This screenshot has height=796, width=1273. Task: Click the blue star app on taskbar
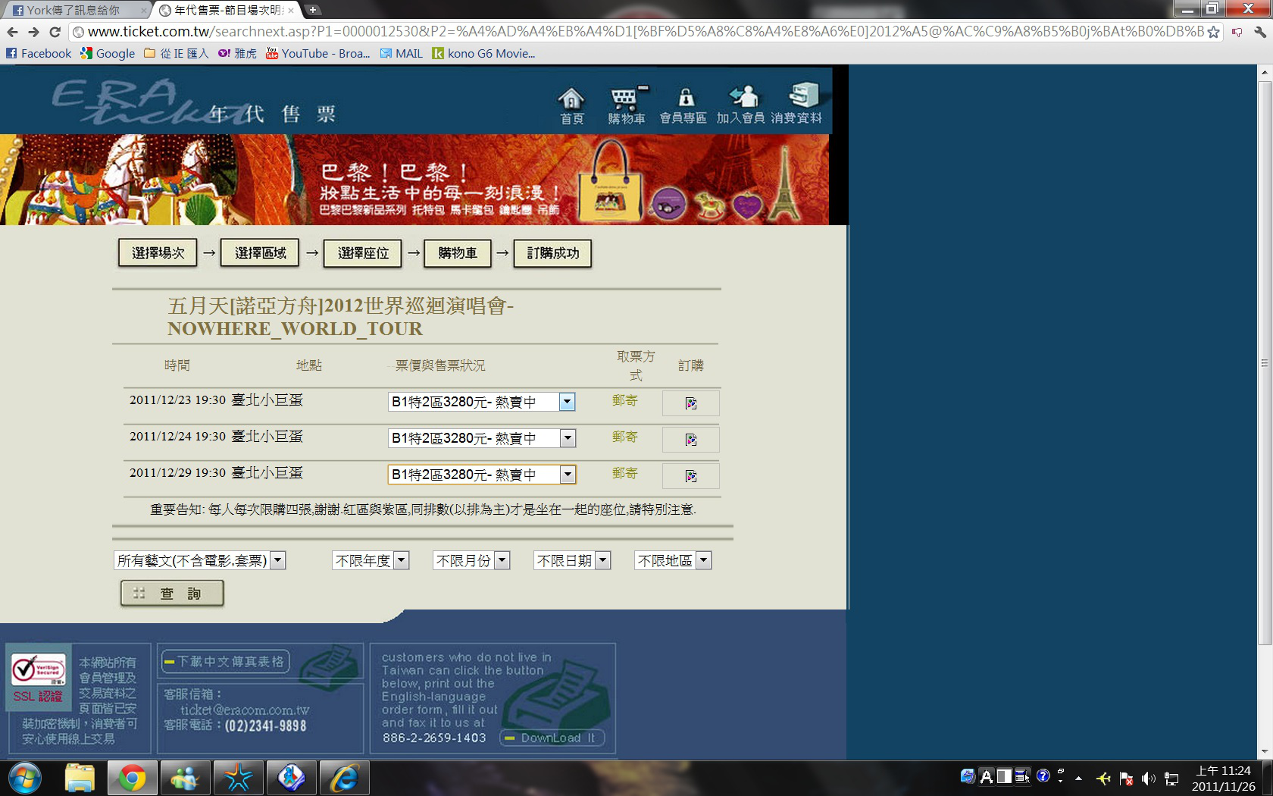238,779
